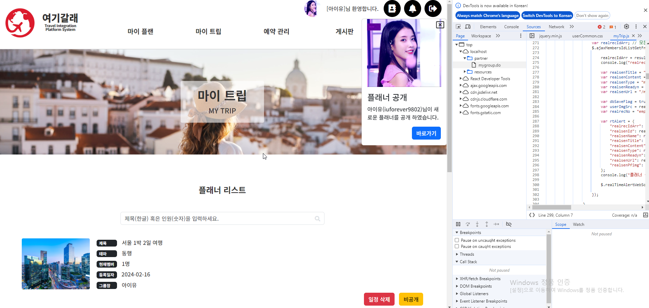Expand the resources folder
Viewport: 649px width, 308px height.
tap(465, 72)
